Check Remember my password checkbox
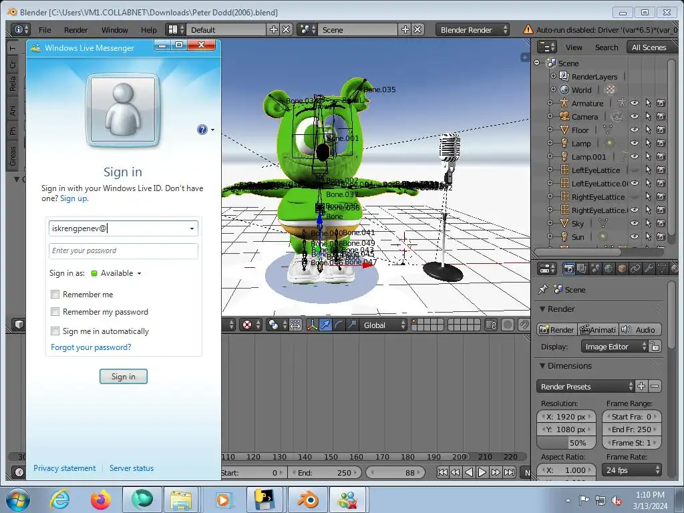This screenshot has width=684, height=513. [x=55, y=312]
